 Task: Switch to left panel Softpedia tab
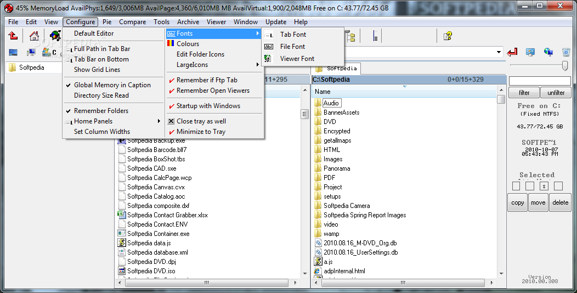click(32, 67)
